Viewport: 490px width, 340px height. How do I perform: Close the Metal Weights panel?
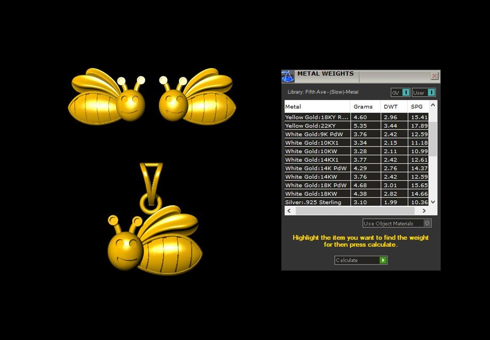tap(434, 76)
